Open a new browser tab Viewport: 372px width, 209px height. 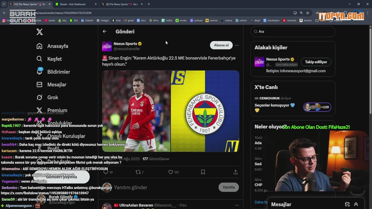[149, 4]
